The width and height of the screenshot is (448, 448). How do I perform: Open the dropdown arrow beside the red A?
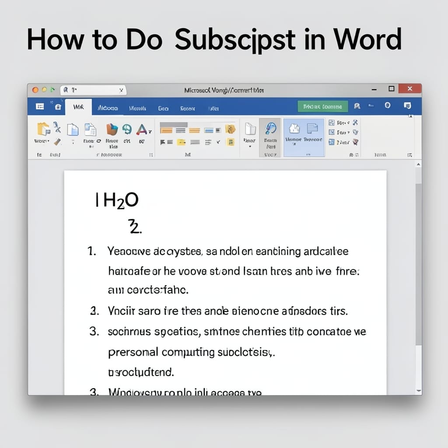(150, 132)
